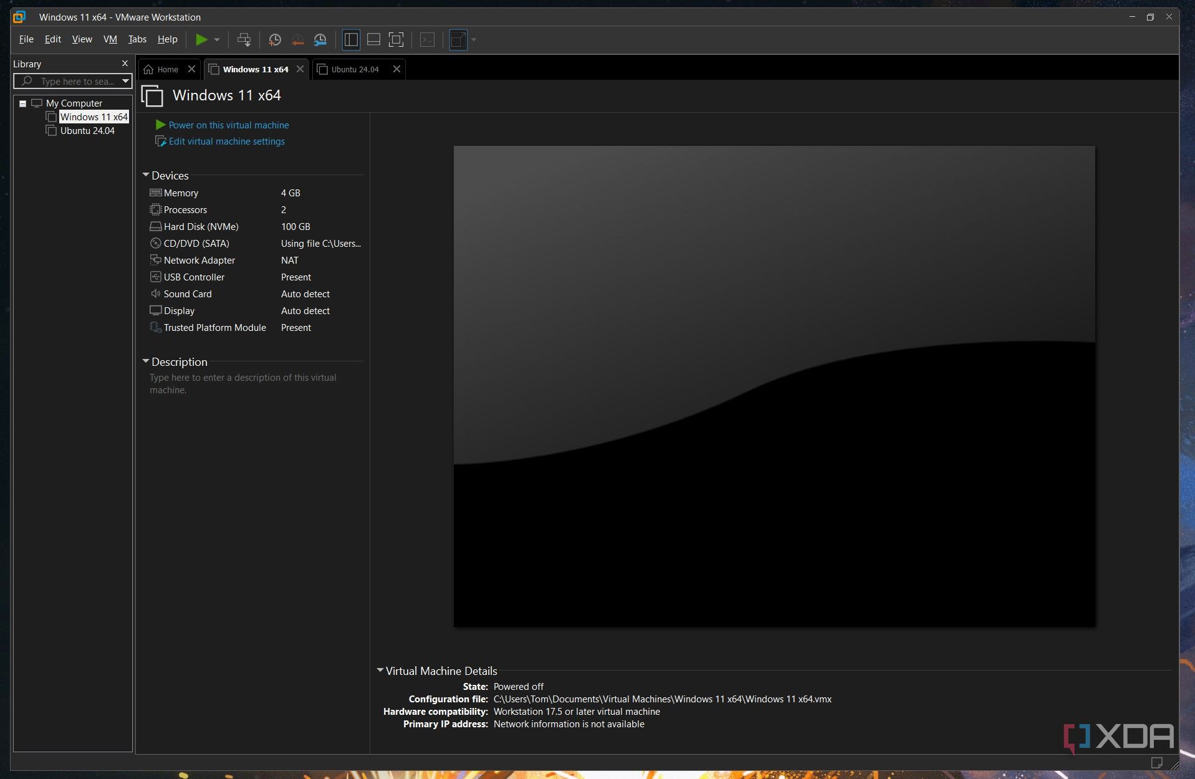Open the Edit menu
Viewport: 1195px width, 779px height.
click(x=53, y=39)
